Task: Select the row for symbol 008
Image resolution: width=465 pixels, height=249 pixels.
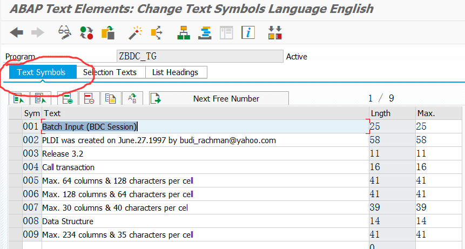Action: [x=15, y=221]
